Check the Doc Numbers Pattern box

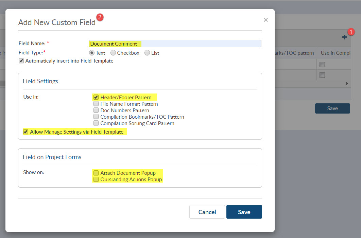coord(96,110)
